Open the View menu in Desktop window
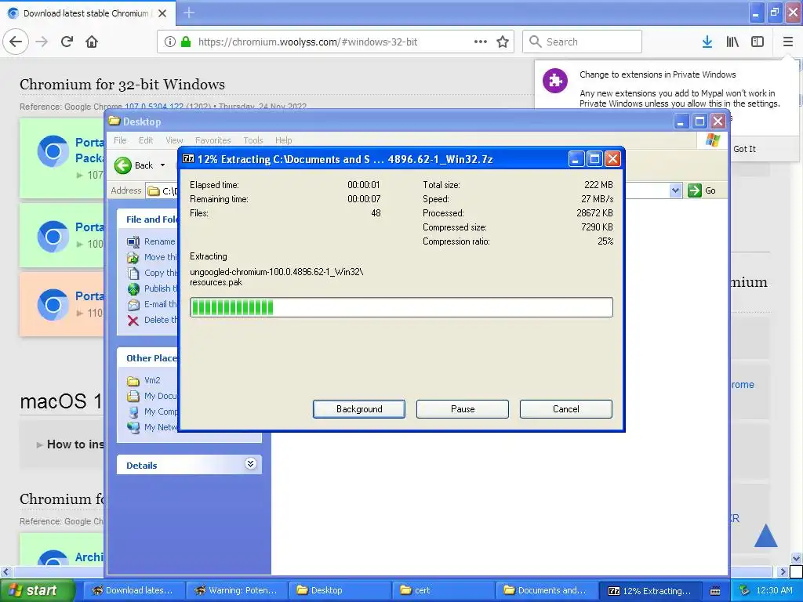This screenshot has height=602, width=803. click(x=174, y=140)
